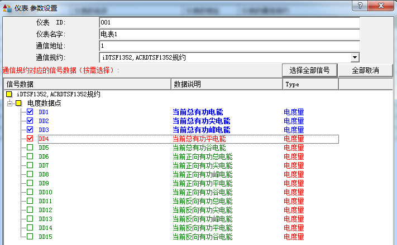This screenshot has height=245, width=397.
Task: Select the 电度数据点 tree item label
Action: 44,103
